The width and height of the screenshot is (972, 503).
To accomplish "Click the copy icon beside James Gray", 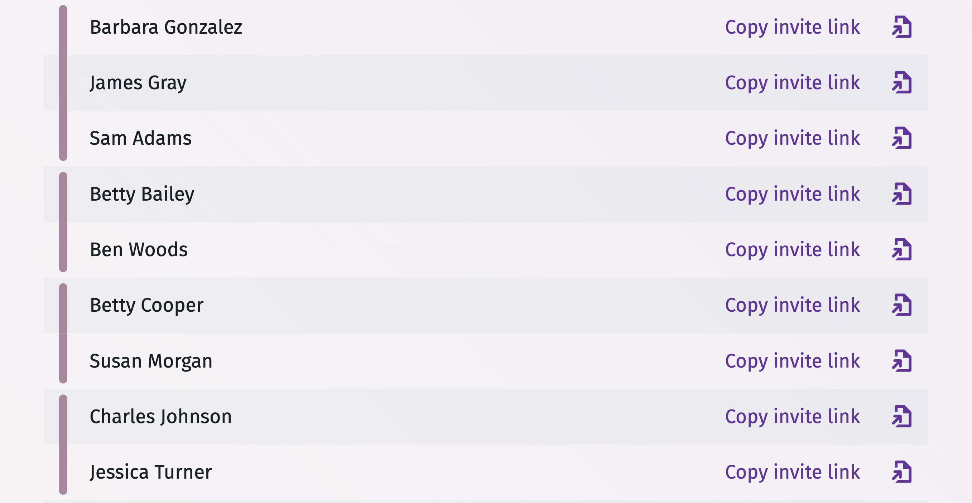I will tap(902, 83).
